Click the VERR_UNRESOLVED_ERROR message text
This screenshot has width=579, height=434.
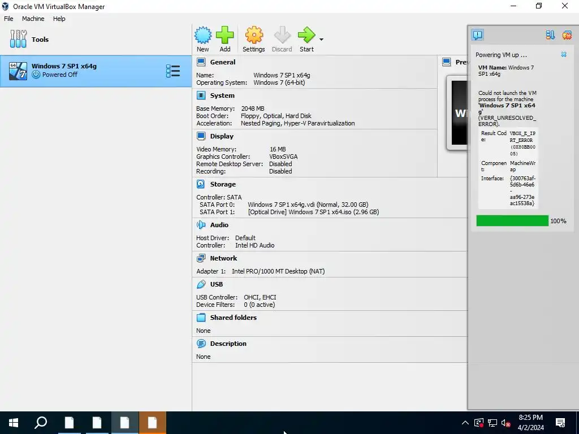(507, 121)
